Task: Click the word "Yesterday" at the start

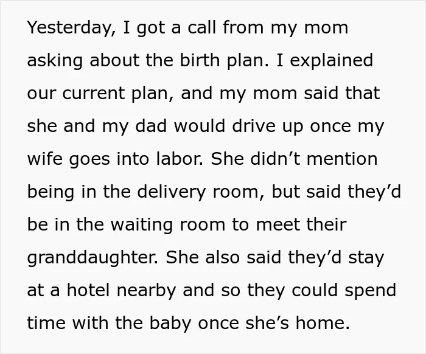Action: (69, 28)
